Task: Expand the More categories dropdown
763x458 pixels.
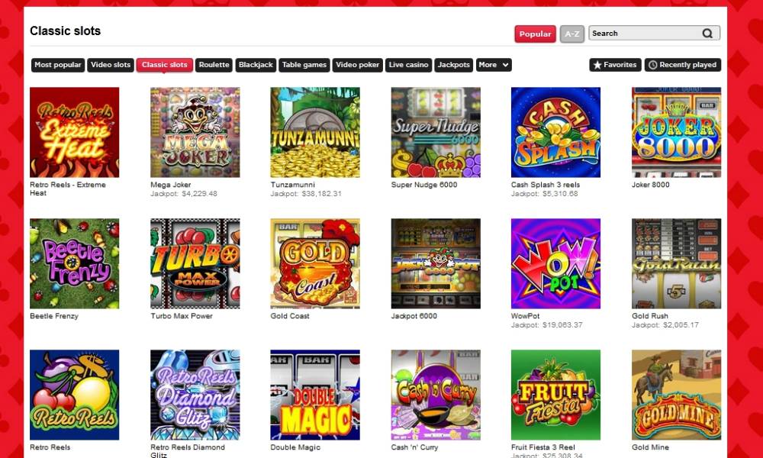Action: [x=494, y=65]
